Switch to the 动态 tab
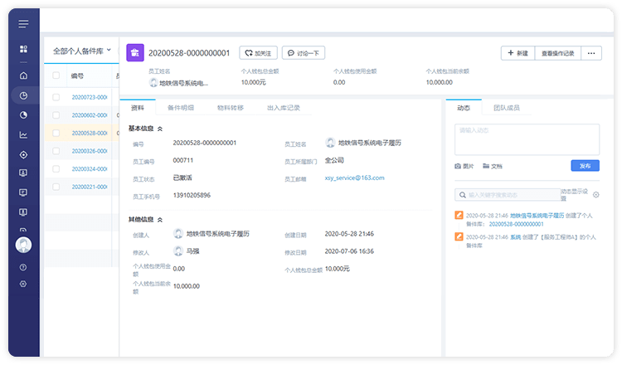The image size is (622, 365). 464,108
